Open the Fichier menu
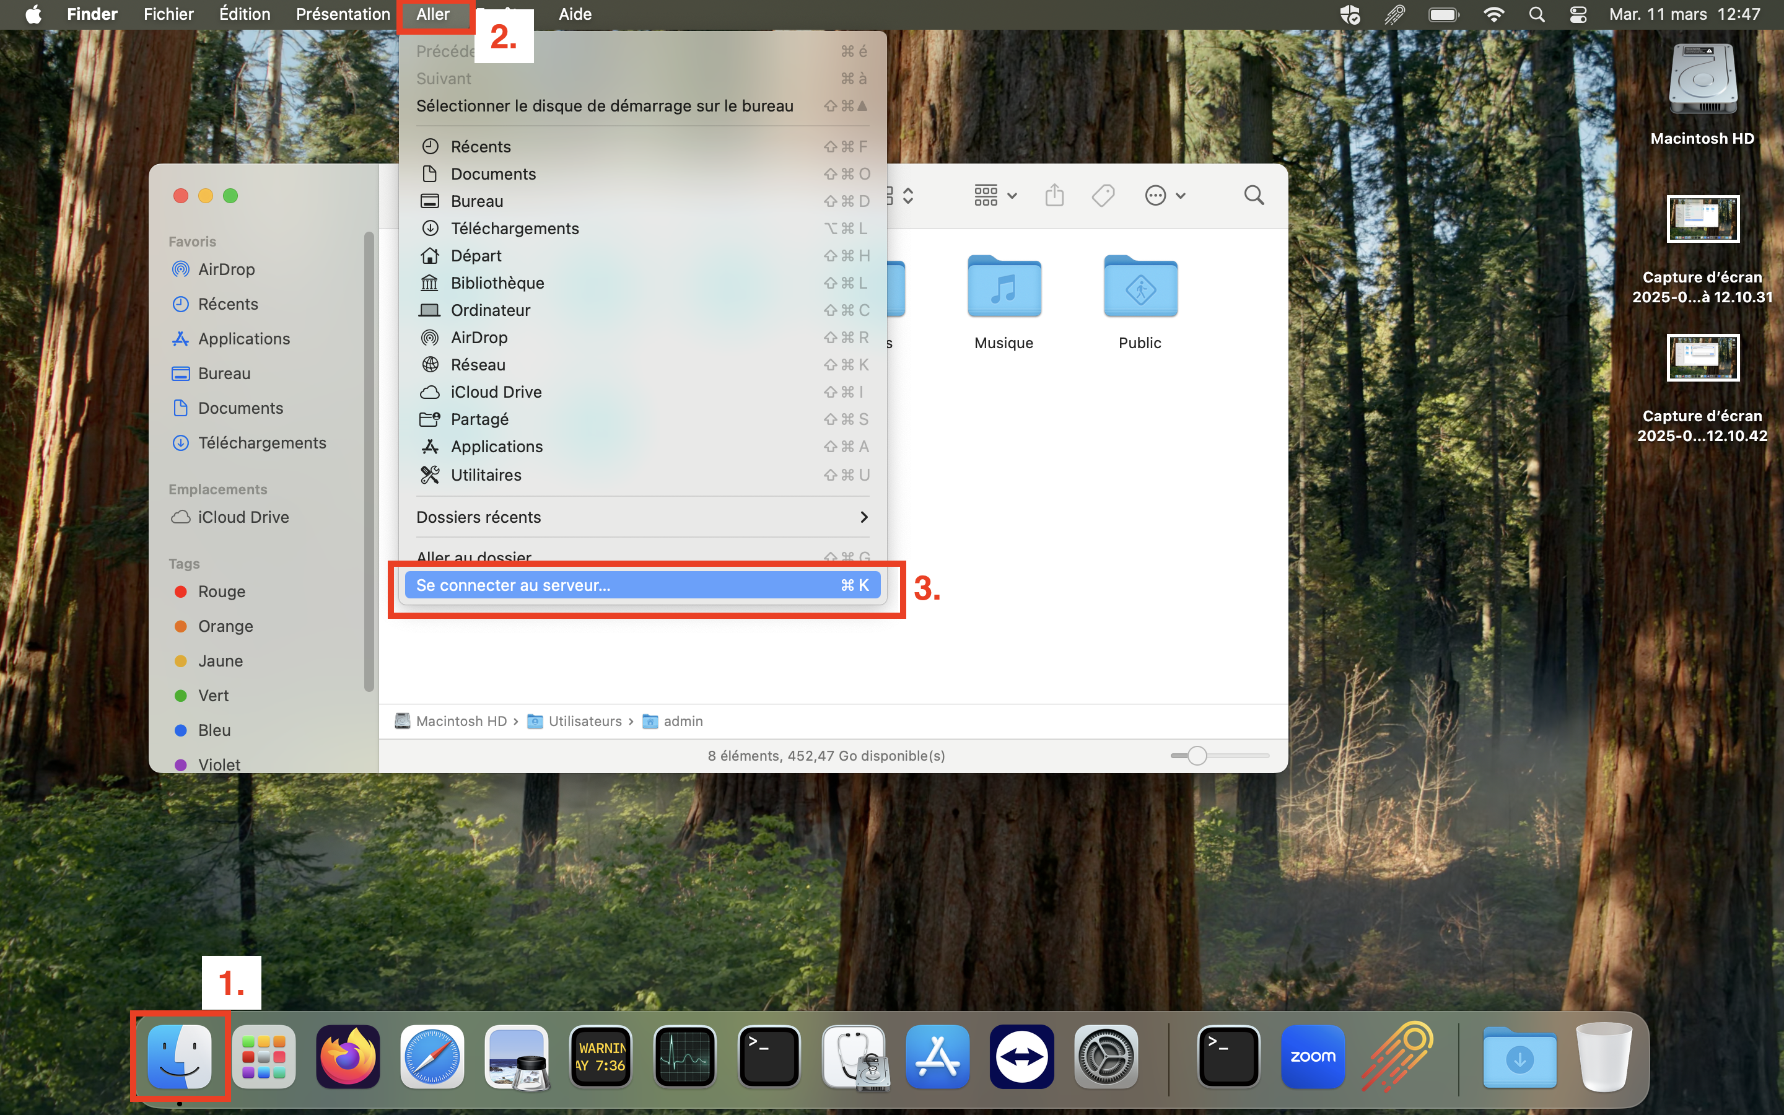The image size is (1784, 1115). pos(168,15)
